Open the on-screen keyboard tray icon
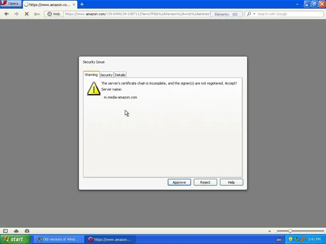The height and width of the screenshot is (244, 326). point(279,240)
